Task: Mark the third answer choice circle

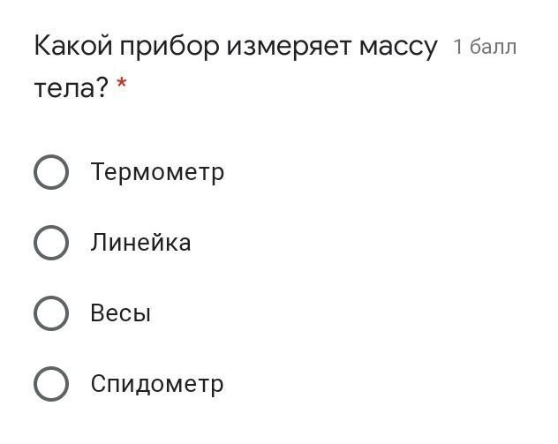Action: tap(51, 313)
